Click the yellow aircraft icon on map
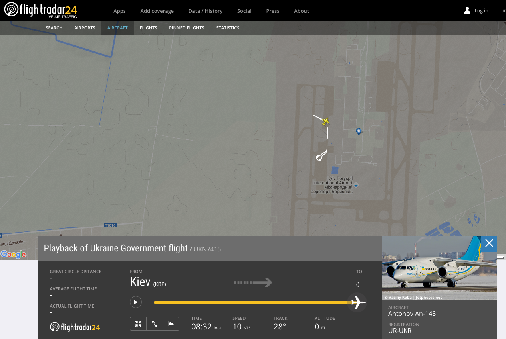This screenshot has height=339, width=506. (326, 121)
